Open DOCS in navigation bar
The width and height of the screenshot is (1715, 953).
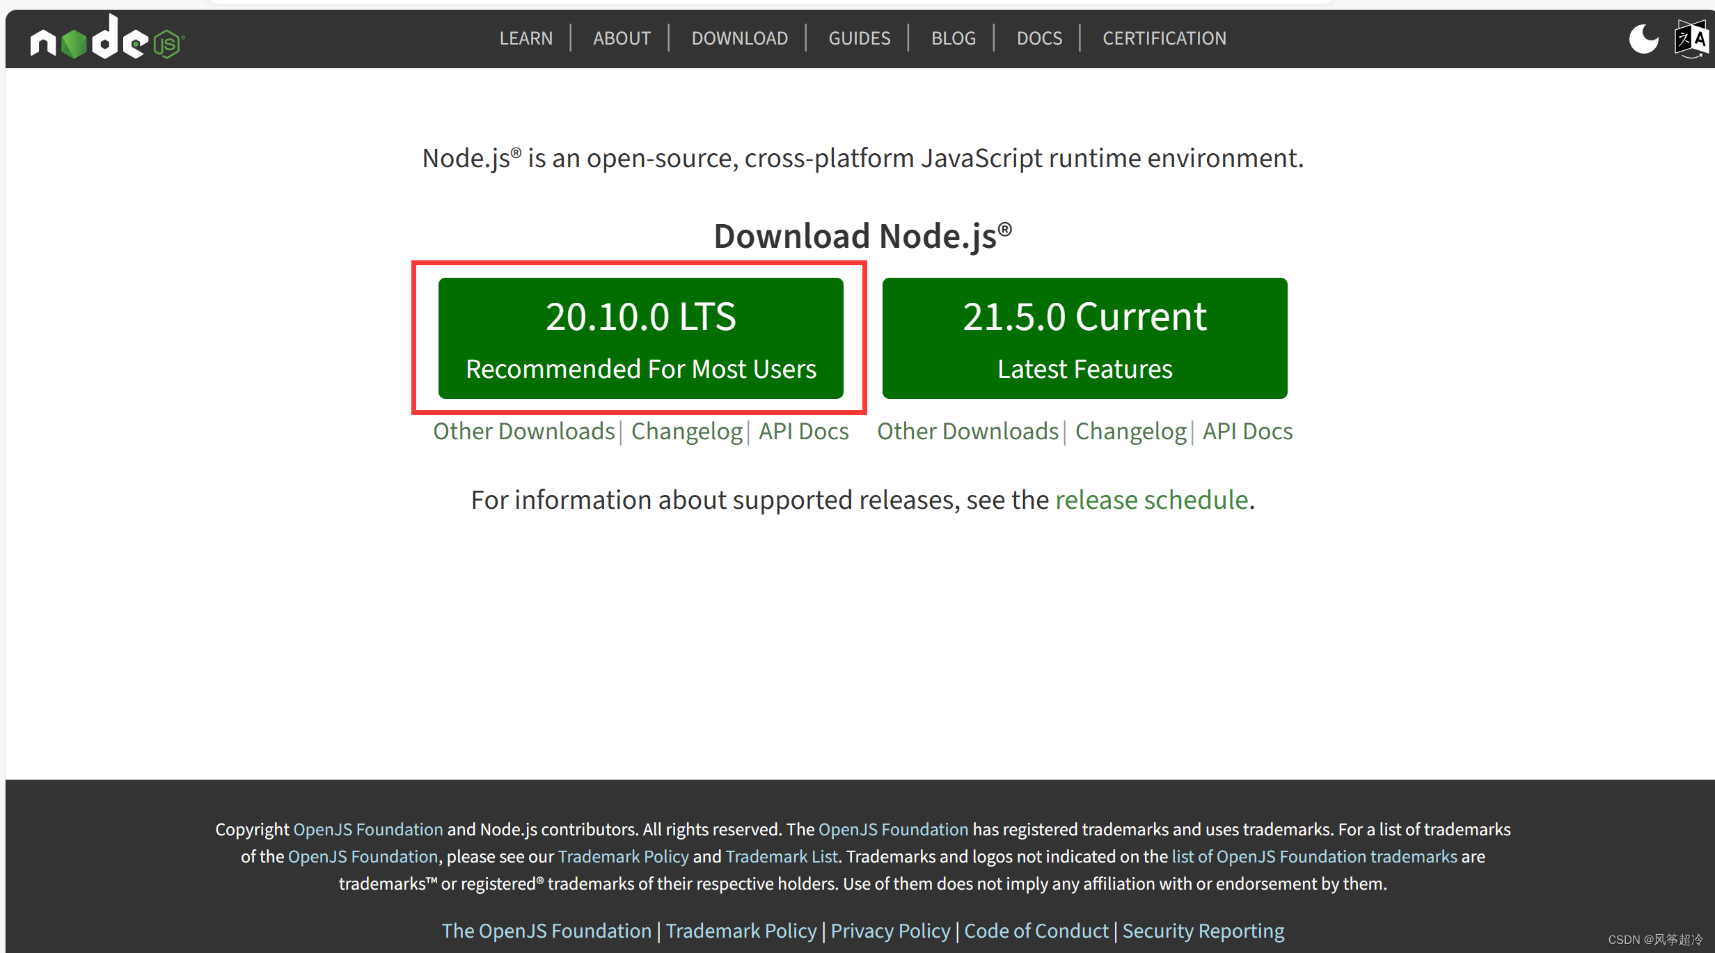pyautogui.click(x=1039, y=38)
